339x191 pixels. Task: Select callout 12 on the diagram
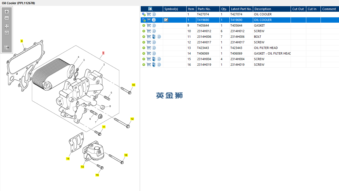(x=132, y=119)
